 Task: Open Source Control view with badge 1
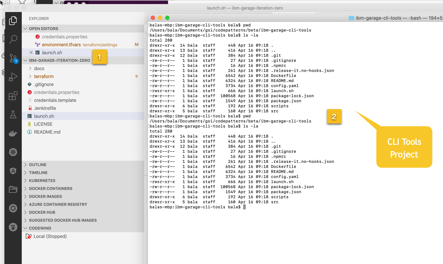13,58
